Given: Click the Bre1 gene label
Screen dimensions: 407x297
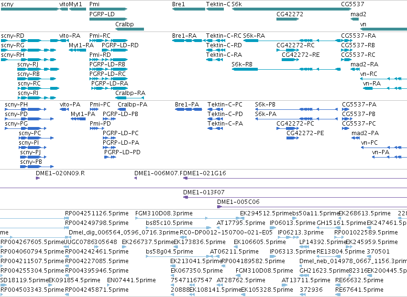Looking at the screenshot, I should 178,4.
